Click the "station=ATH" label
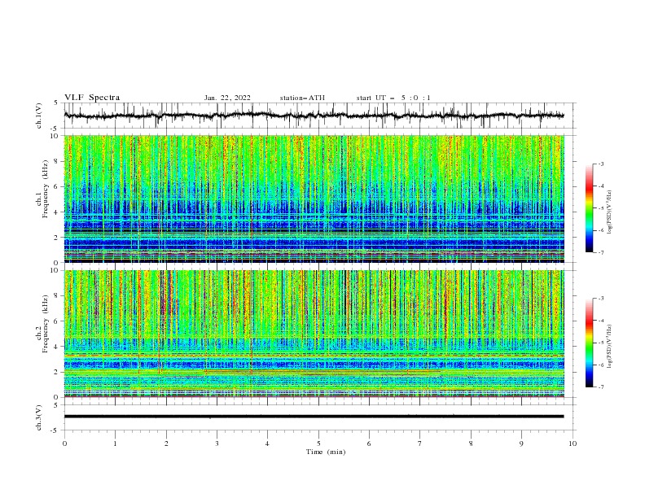 click(302, 98)
